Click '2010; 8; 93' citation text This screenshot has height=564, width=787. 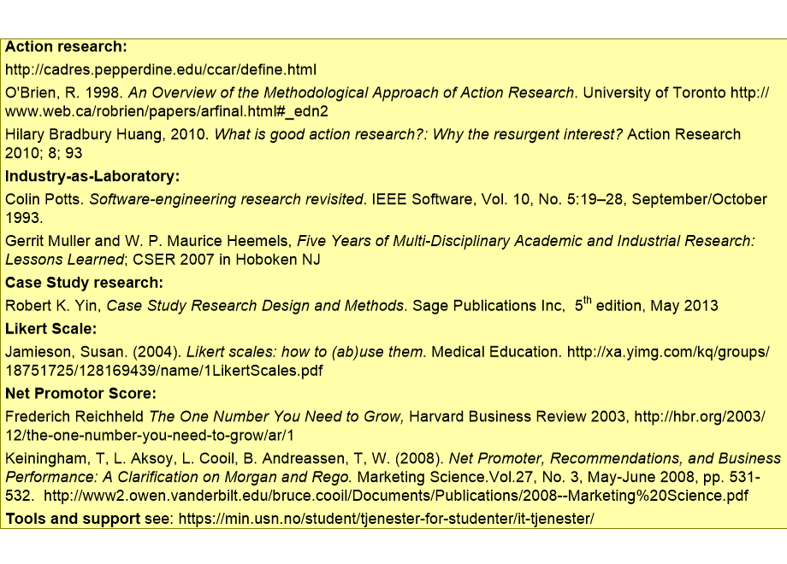(44, 153)
